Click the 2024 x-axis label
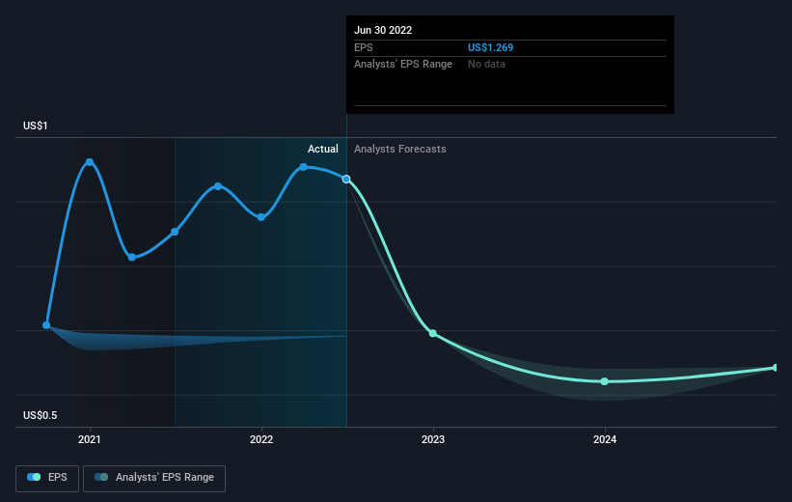792x502 pixels. point(605,440)
